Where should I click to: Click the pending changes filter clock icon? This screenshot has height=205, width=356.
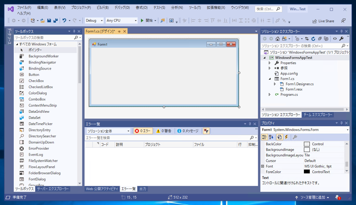[x=297, y=39]
